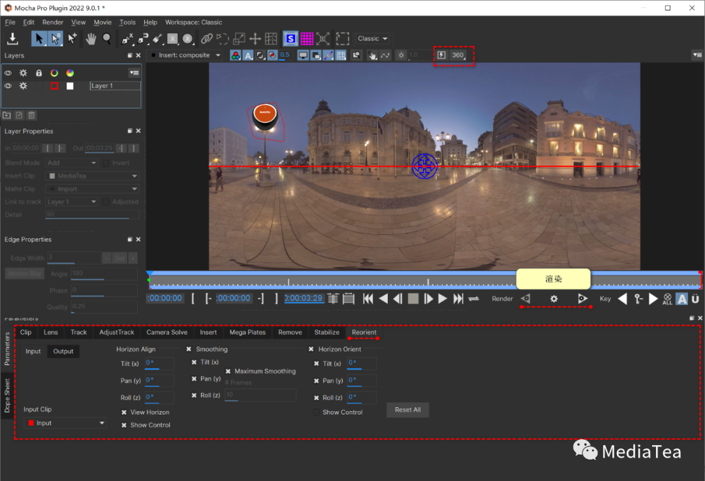Toggle Smoothing Roll (z) checkbox
705x481 pixels.
(x=195, y=396)
